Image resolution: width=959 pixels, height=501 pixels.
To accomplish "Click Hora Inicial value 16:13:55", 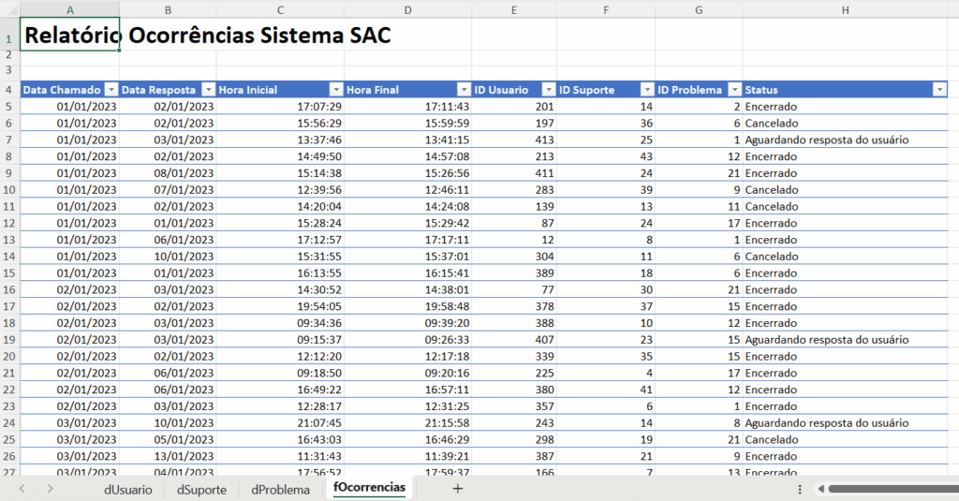I will pyautogui.click(x=319, y=273).
